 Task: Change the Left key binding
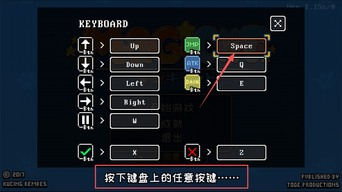135,83
